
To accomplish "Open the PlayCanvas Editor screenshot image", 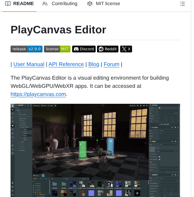I will pyautogui.click(x=95, y=150).
